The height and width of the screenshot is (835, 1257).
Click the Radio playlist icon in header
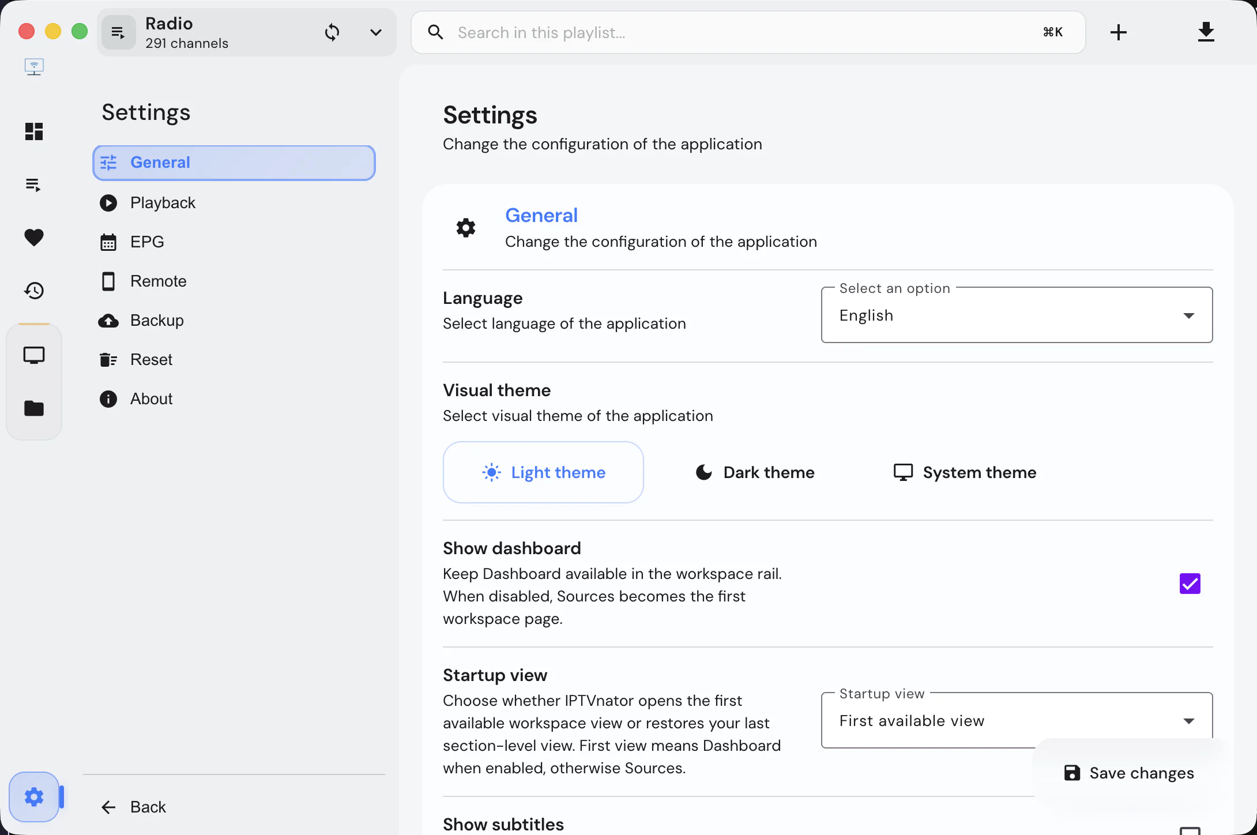click(x=118, y=32)
